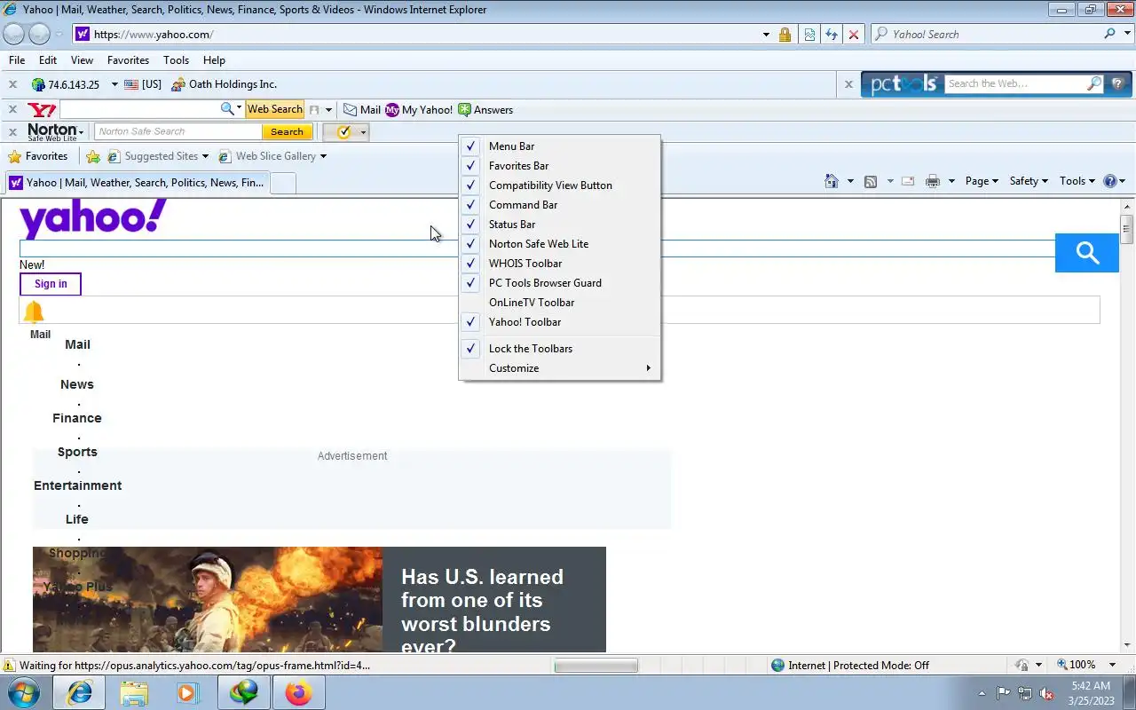Click the RSS Feeds icon in command bar
1136x710 pixels.
click(x=871, y=181)
